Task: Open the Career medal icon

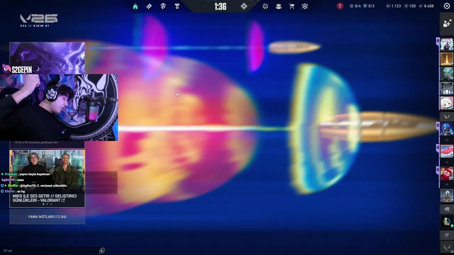Action: 177,6
